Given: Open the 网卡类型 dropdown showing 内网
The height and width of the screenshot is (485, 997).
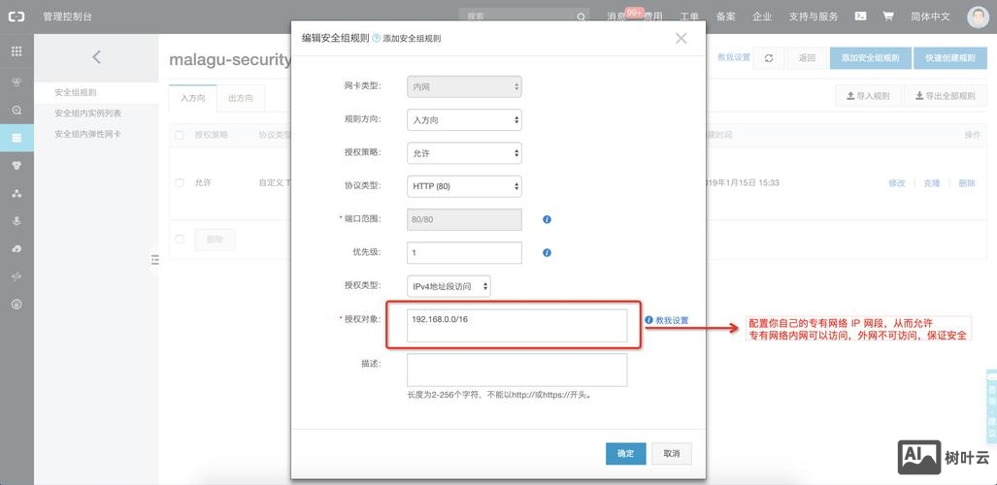Looking at the screenshot, I should click(x=464, y=86).
